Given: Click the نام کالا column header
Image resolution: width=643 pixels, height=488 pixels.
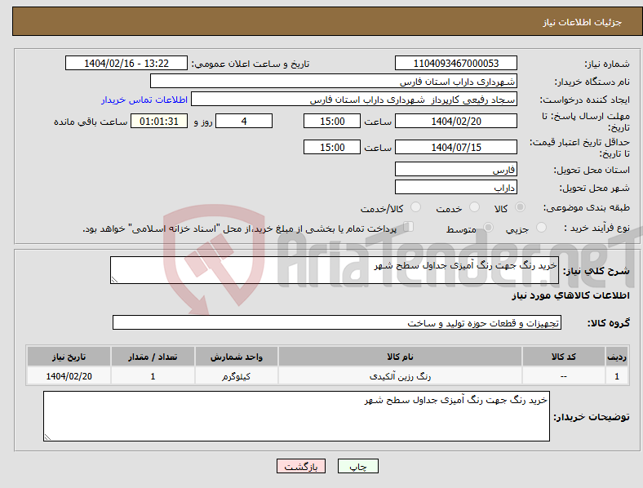Looking at the screenshot, I should pyautogui.click(x=400, y=357).
